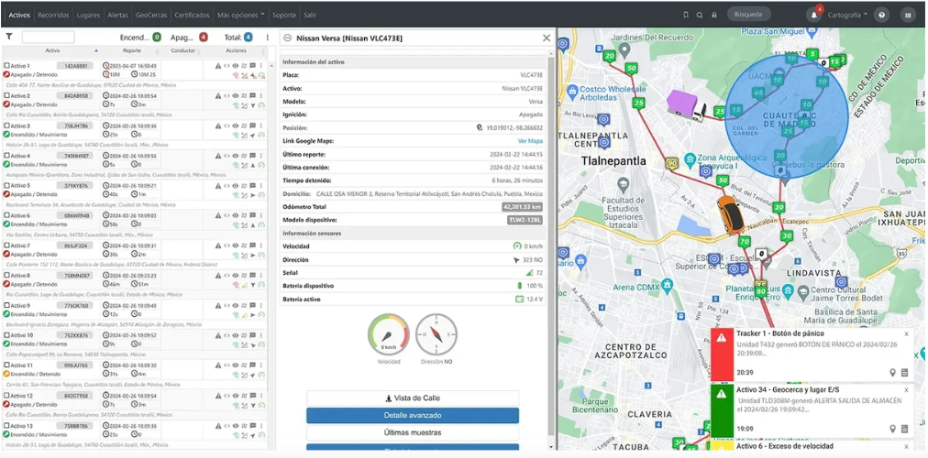Click the filter funnel icon above asset list
Image resolution: width=928 pixels, height=458 pixels.
tap(9, 38)
